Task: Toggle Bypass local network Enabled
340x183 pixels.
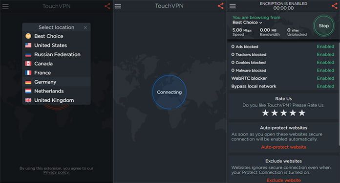Action: click(325, 86)
